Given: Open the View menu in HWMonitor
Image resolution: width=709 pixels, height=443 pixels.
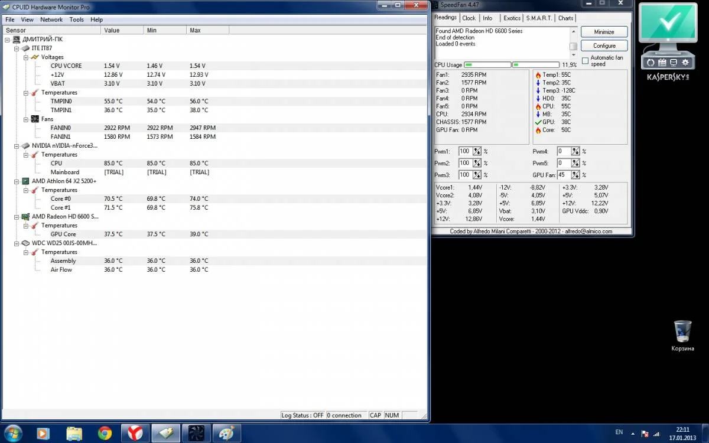Looking at the screenshot, I should coord(27,19).
